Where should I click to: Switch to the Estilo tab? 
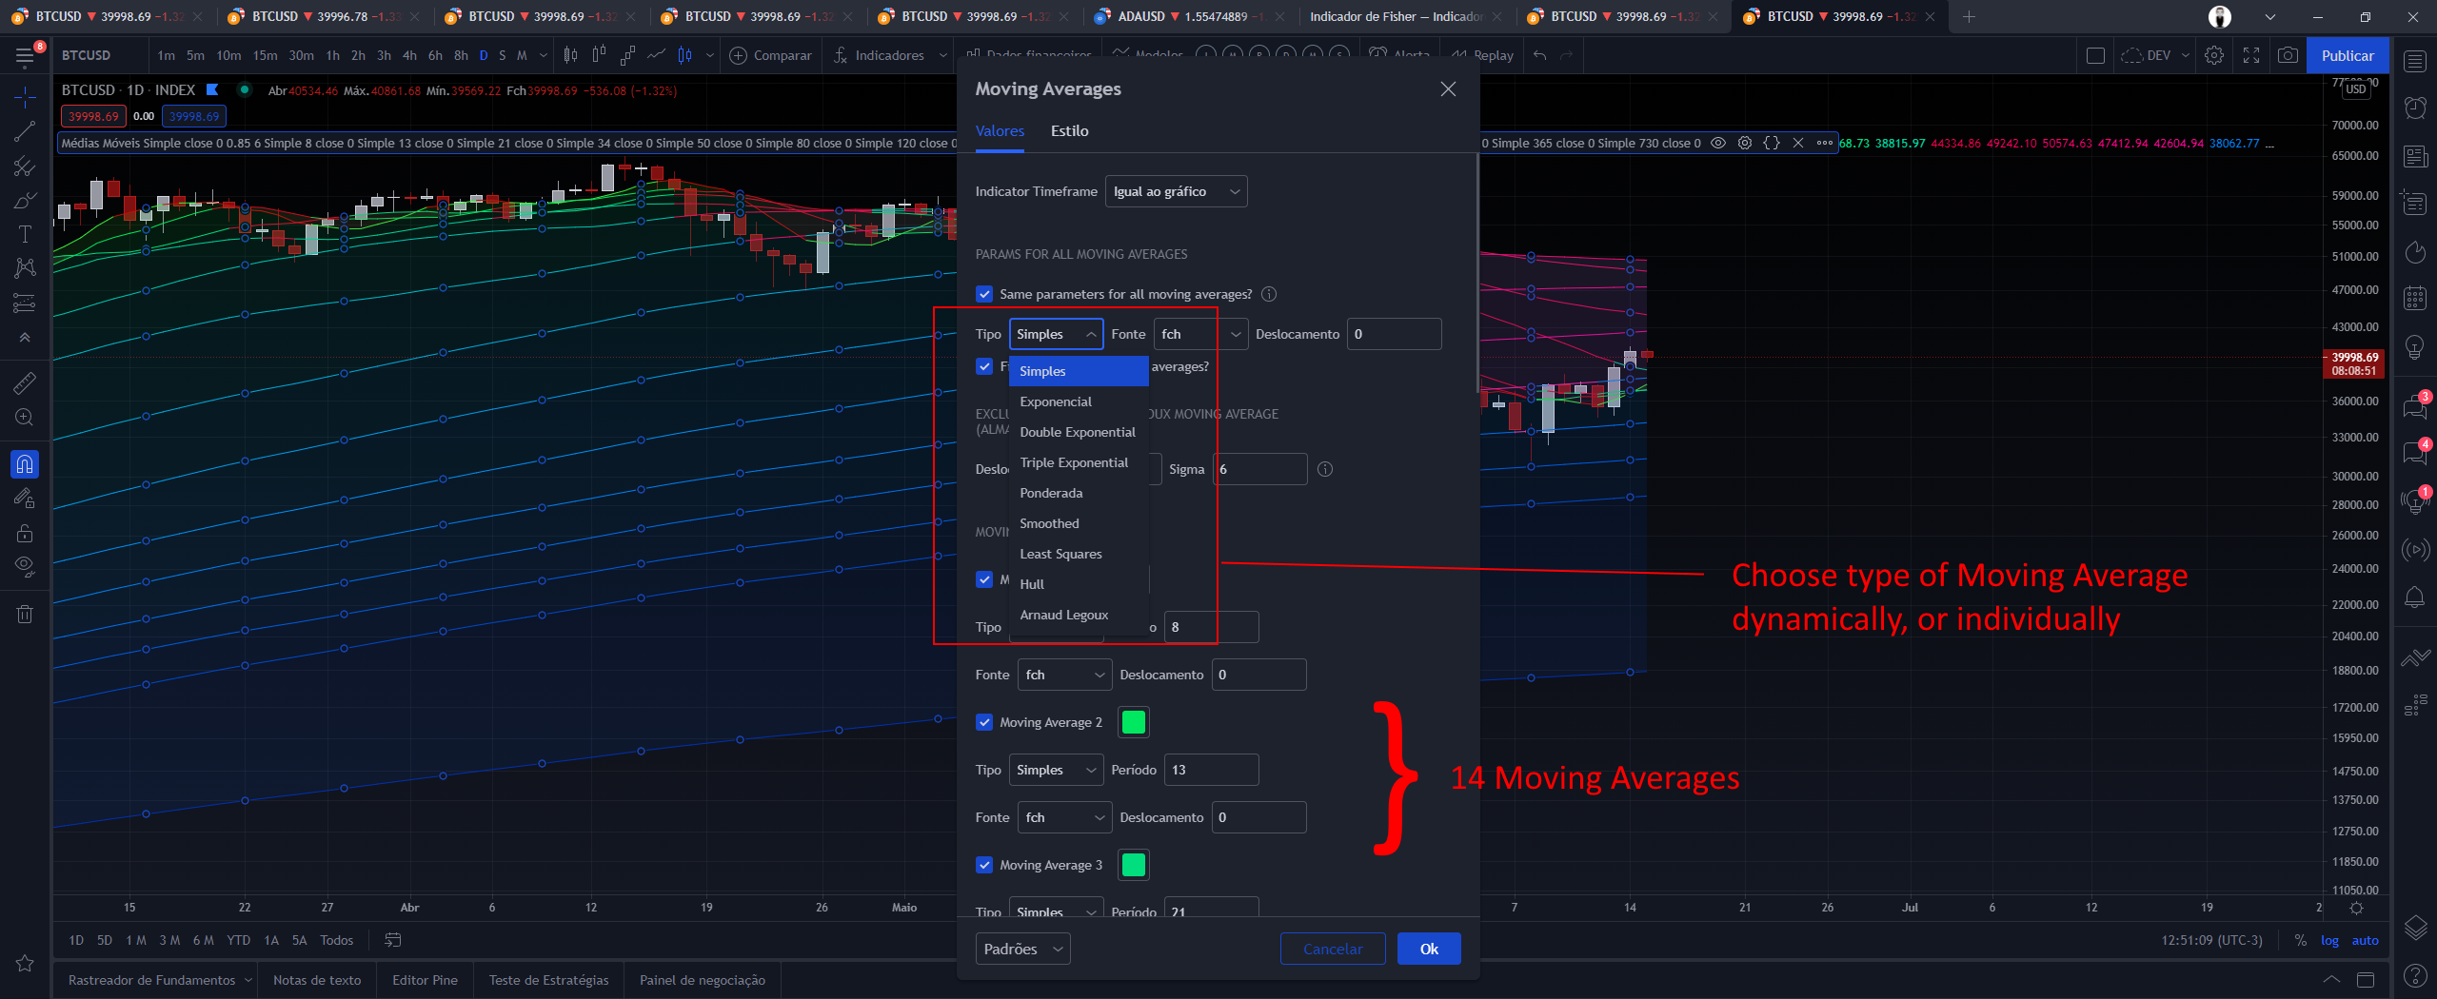(x=1069, y=130)
